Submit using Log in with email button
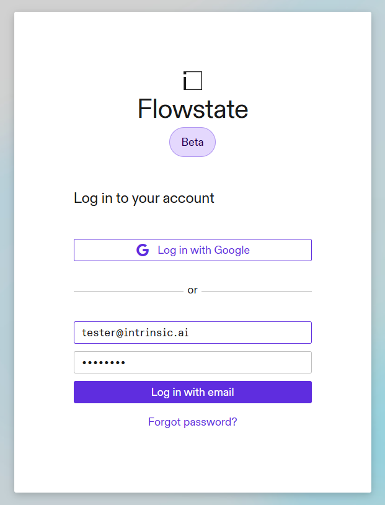 [192, 392]
